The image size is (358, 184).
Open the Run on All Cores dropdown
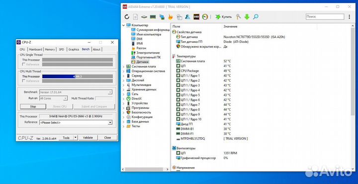point(53,98)
